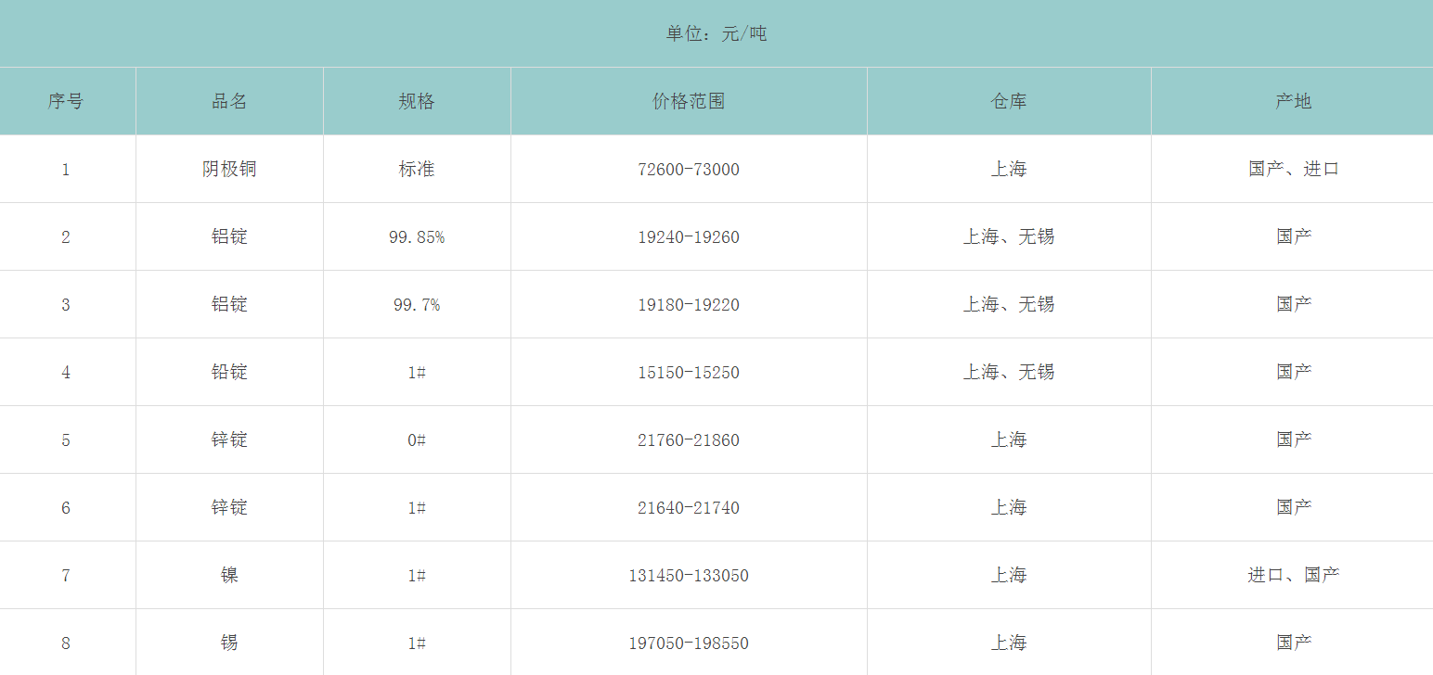Screen dimensions: 1433x675
Task: Click the 序号 column header
Action: [66, 101]
